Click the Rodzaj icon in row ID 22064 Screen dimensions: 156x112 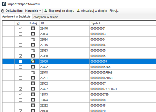point(33,34)
